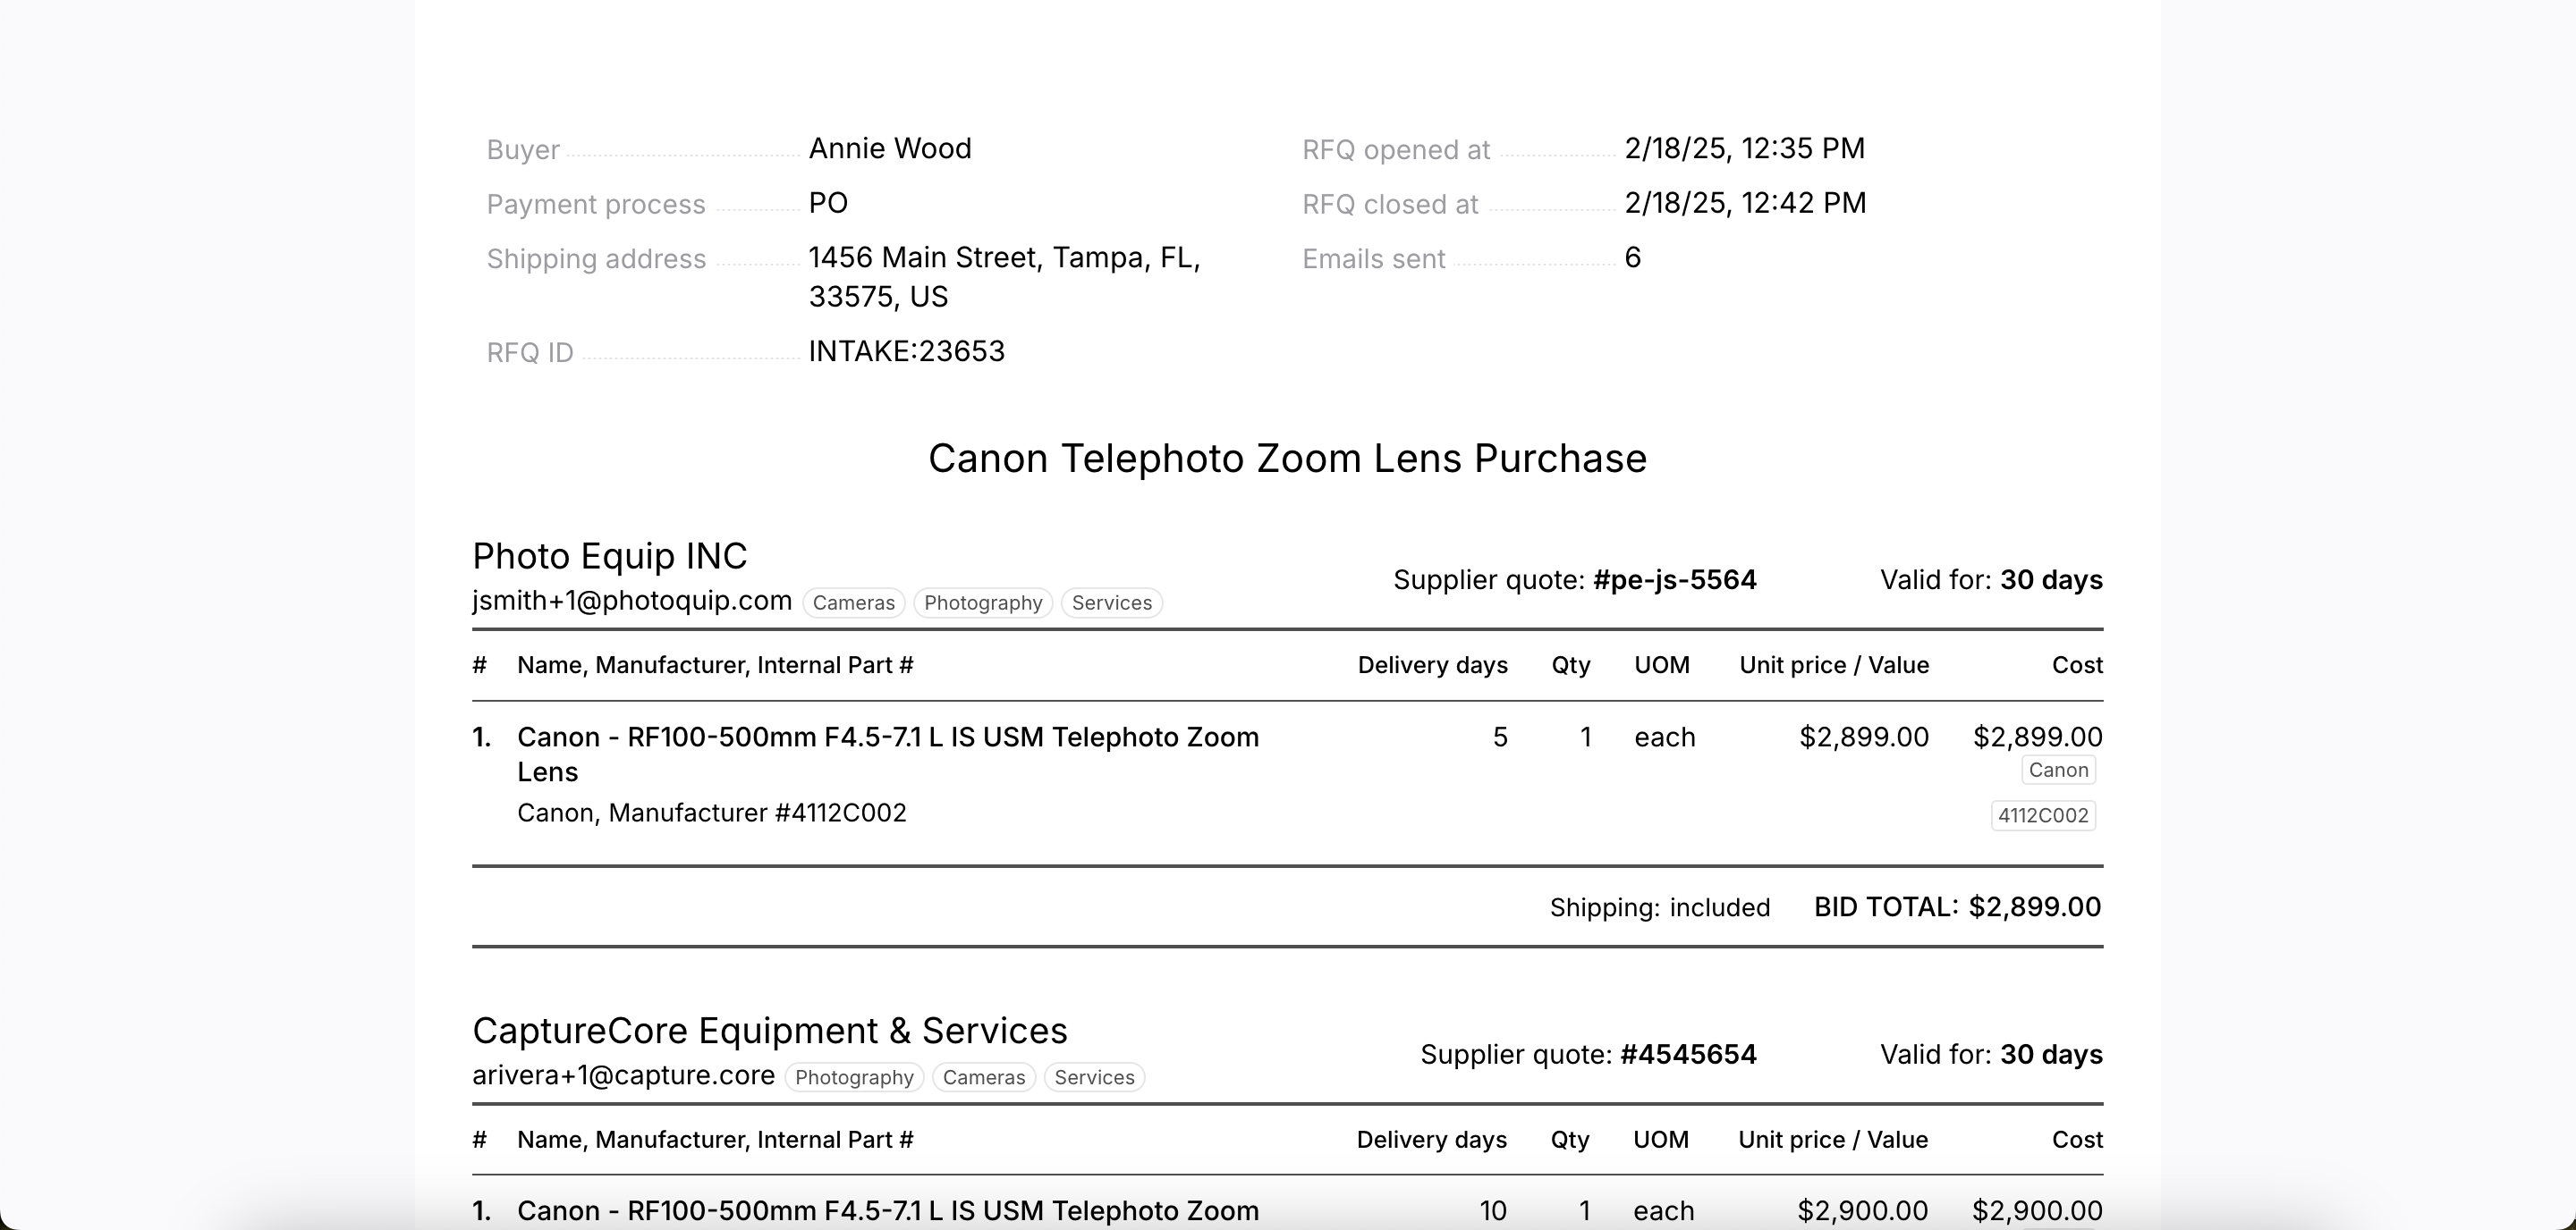Viewport: 2576px width, 1230px height.
Task: Click Unit price / Value header in Photo Equip table
Action: 1834,665
